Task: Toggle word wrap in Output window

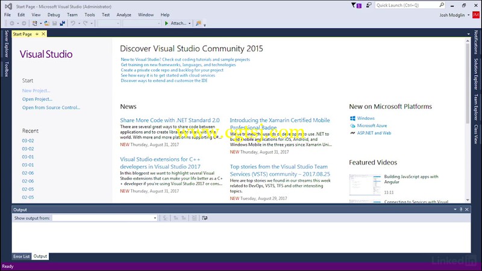Action: coord(205,218)
